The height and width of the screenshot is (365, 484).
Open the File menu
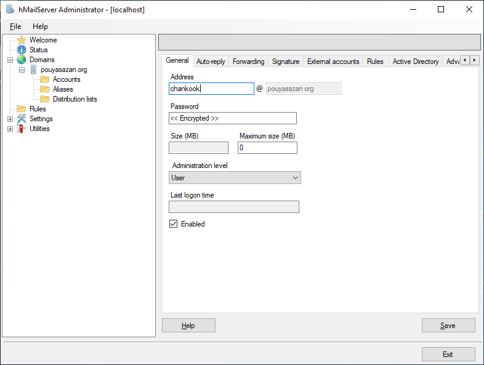pos(15,26)
